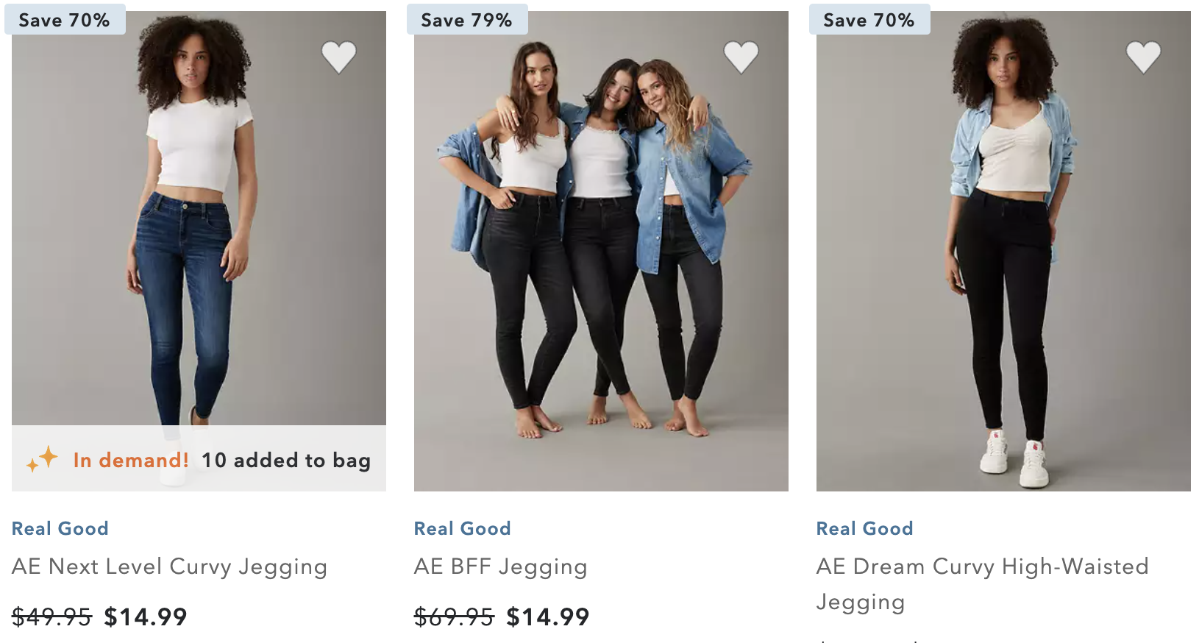
Task: Open AE Dream Curvy High-Waisted Jegging title
Action: [x=982, y=566]
